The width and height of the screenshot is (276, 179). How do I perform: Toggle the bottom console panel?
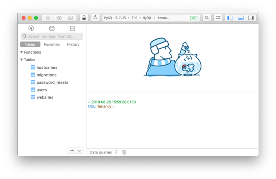click(x=241, y=18)
